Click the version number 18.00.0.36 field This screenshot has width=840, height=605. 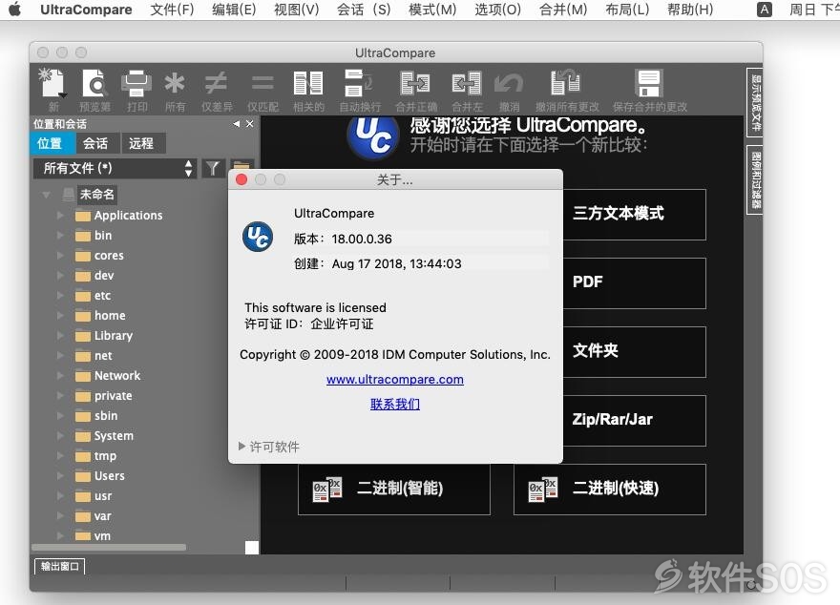[x=440, y=239]
